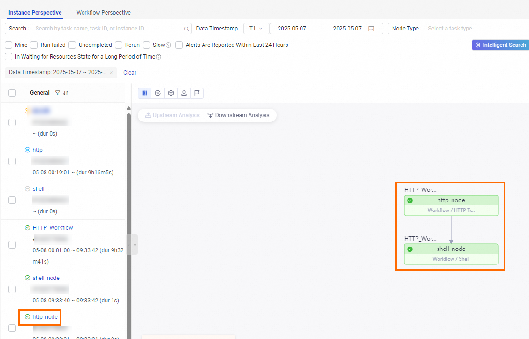529x339 pixels.
Task: Click the cube toolbar icon
Action: pyautogui.click(x=171, y=93)
